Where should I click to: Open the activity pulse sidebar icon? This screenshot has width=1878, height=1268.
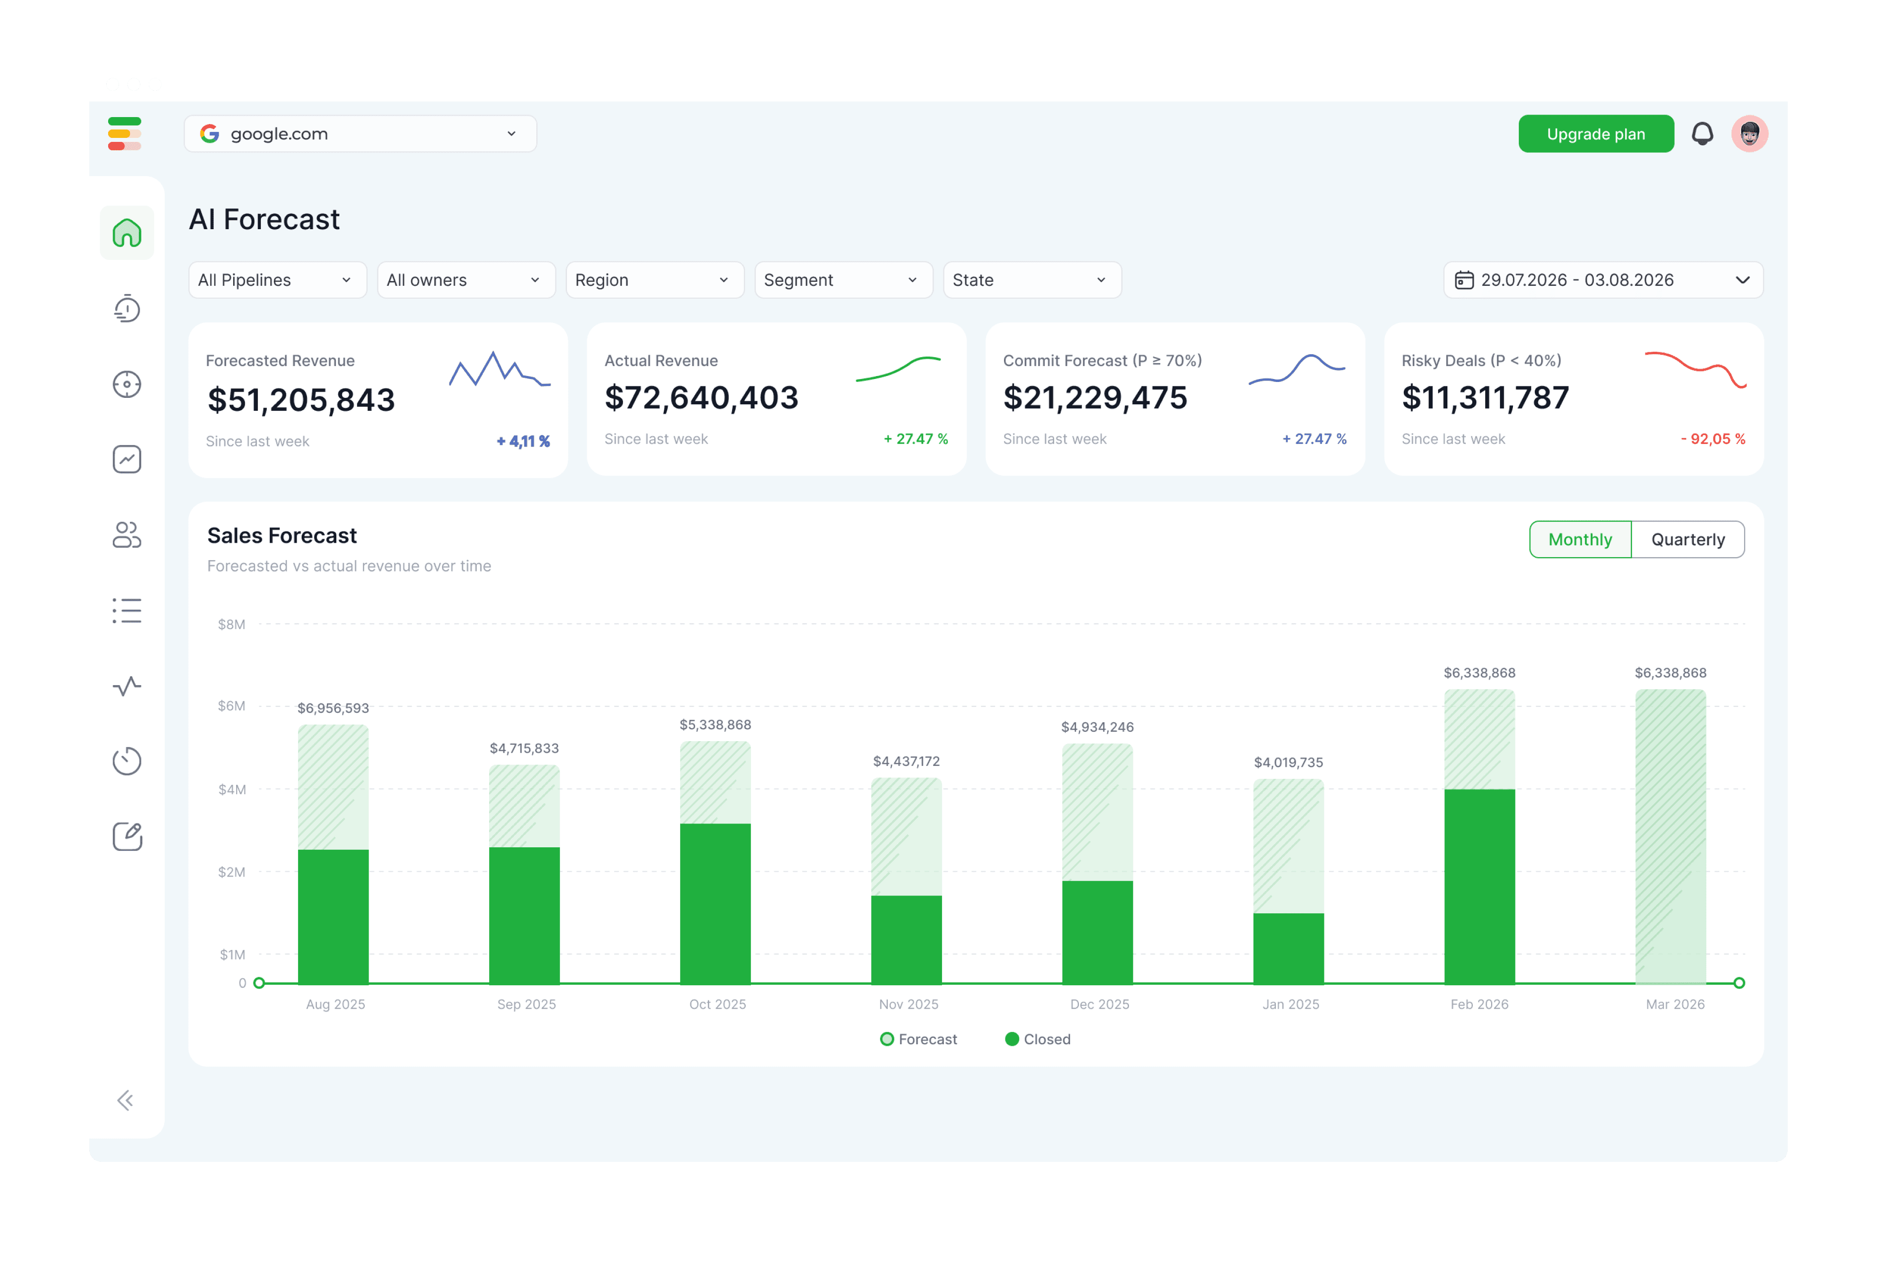pos(127,686)
